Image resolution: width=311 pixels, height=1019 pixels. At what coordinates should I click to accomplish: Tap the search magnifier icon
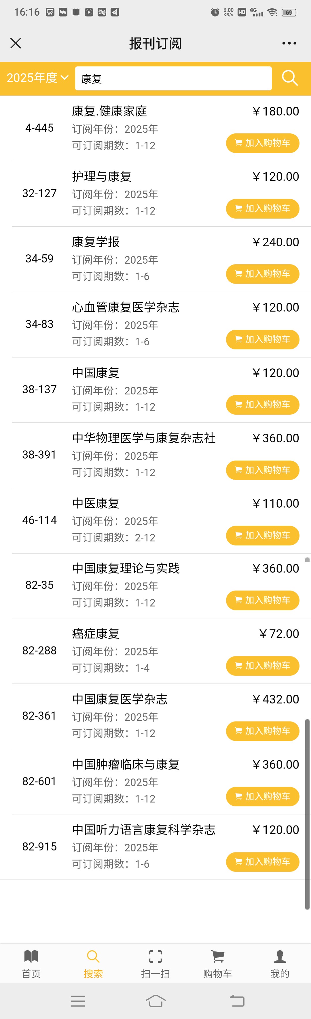[289, 78]
